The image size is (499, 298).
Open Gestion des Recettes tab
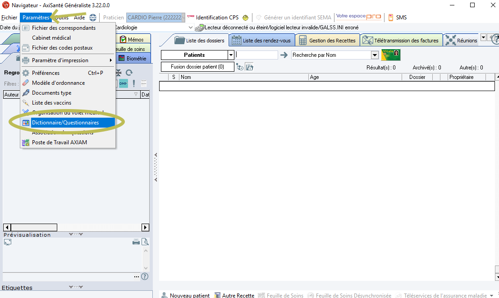[327, 41]
